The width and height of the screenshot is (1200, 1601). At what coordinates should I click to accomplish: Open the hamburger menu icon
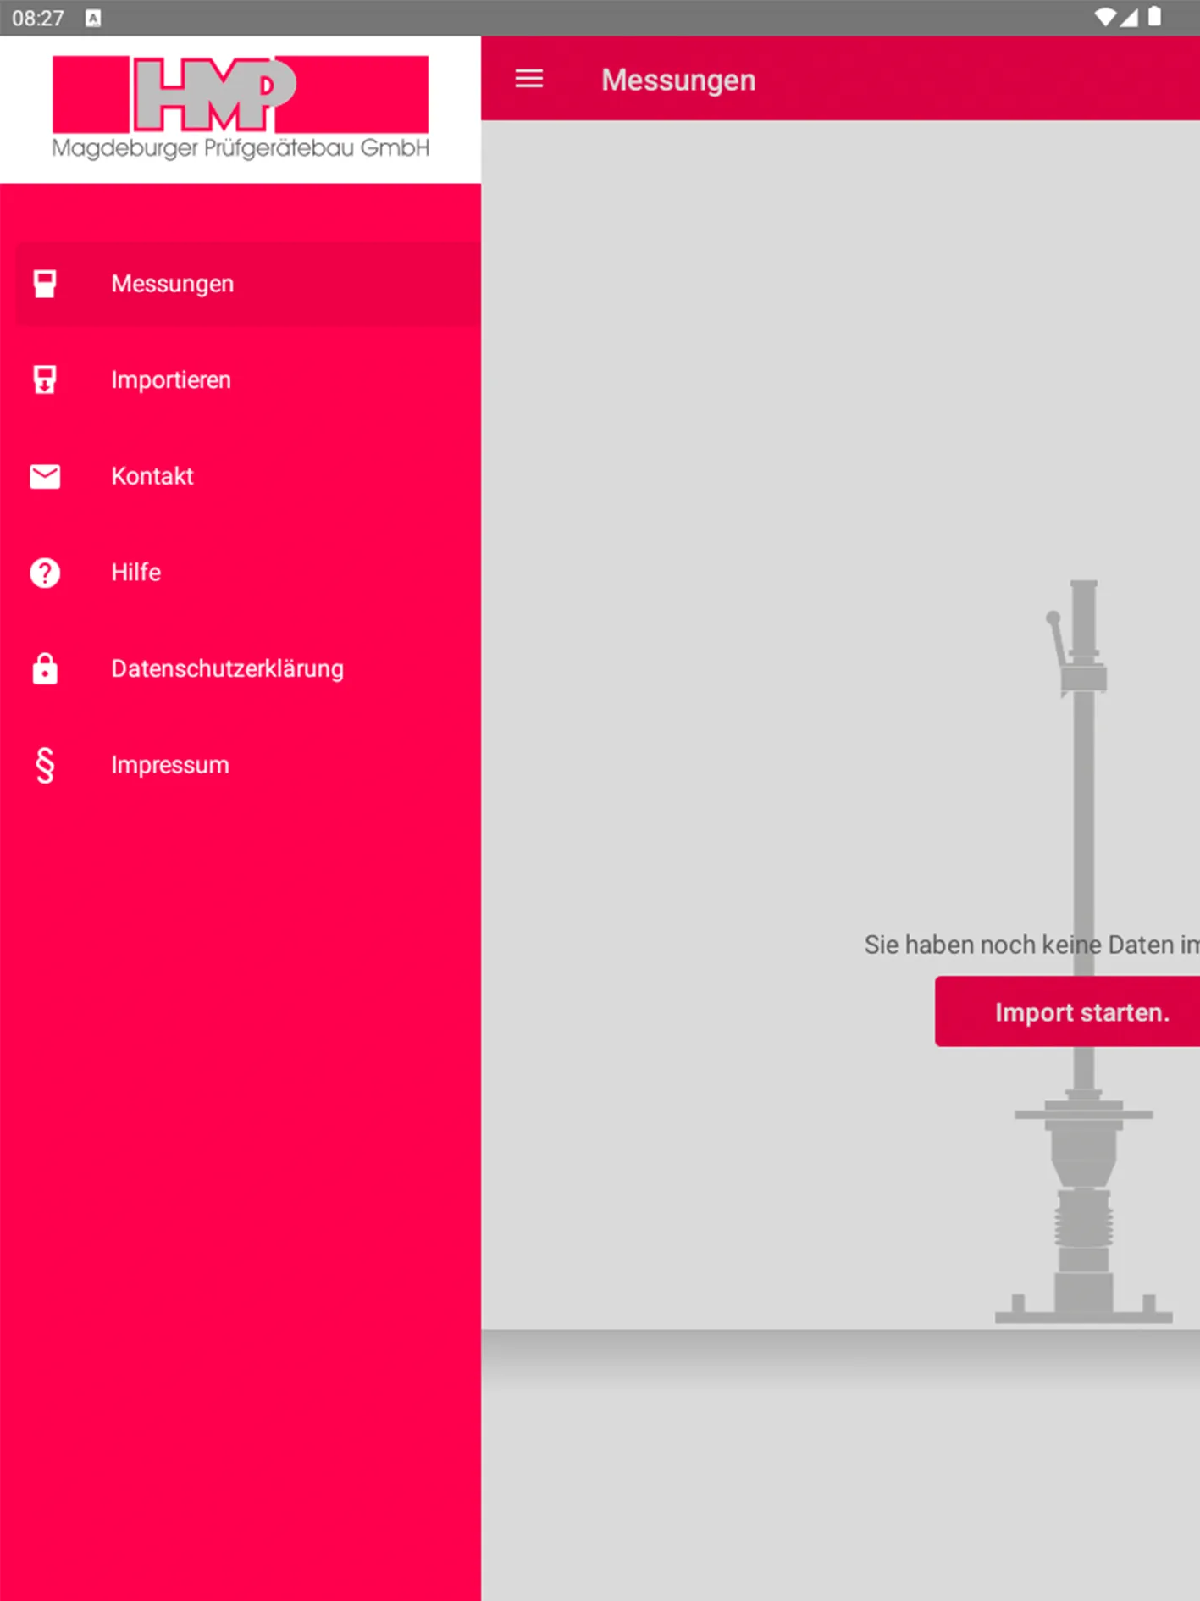coord(529,79)
